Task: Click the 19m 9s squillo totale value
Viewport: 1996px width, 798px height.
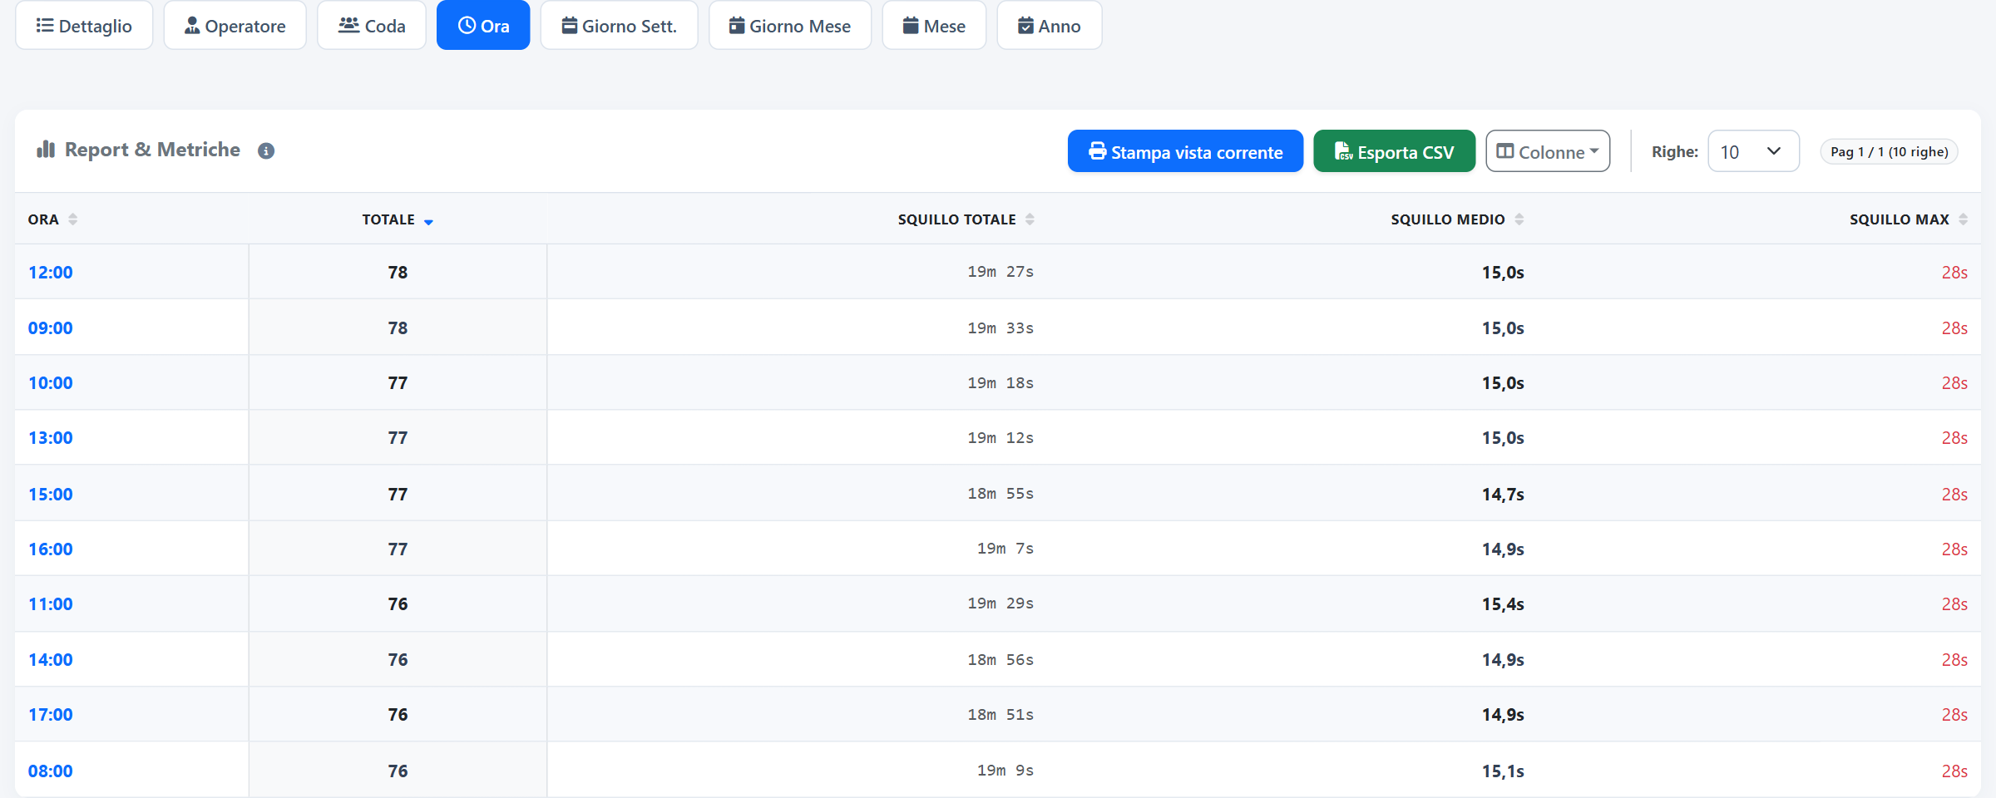Action: pyautogui.click(x=1005, y=771)
